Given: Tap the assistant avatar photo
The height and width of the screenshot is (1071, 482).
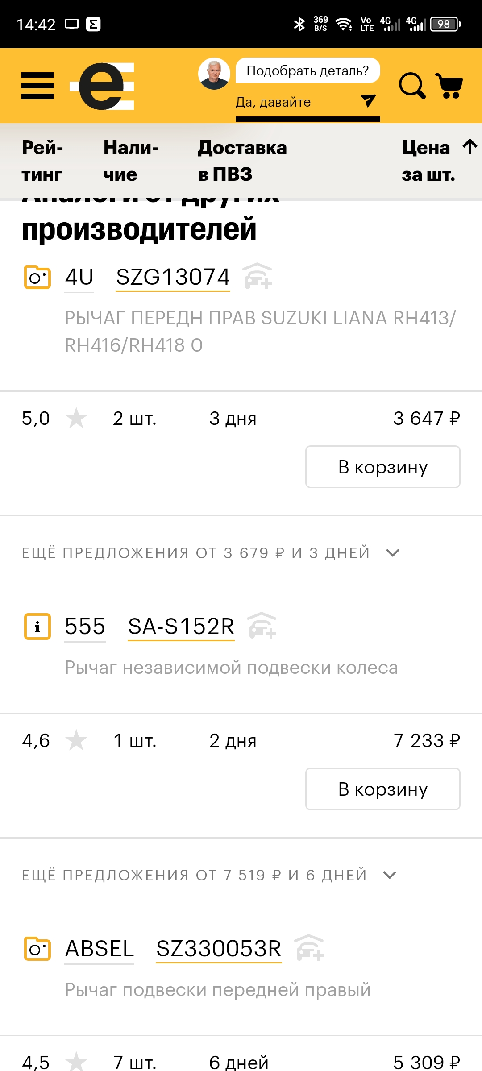Looking at the screenshot, I should (214, 73).
